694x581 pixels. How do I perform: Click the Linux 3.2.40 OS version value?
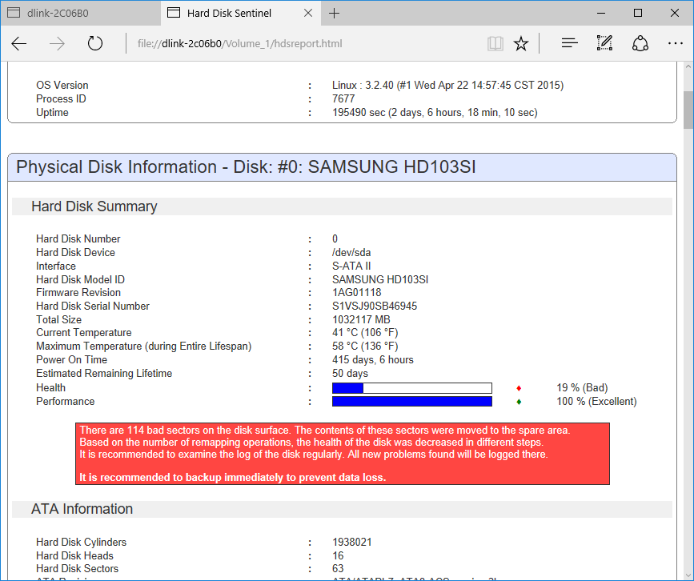pos(448,85)
